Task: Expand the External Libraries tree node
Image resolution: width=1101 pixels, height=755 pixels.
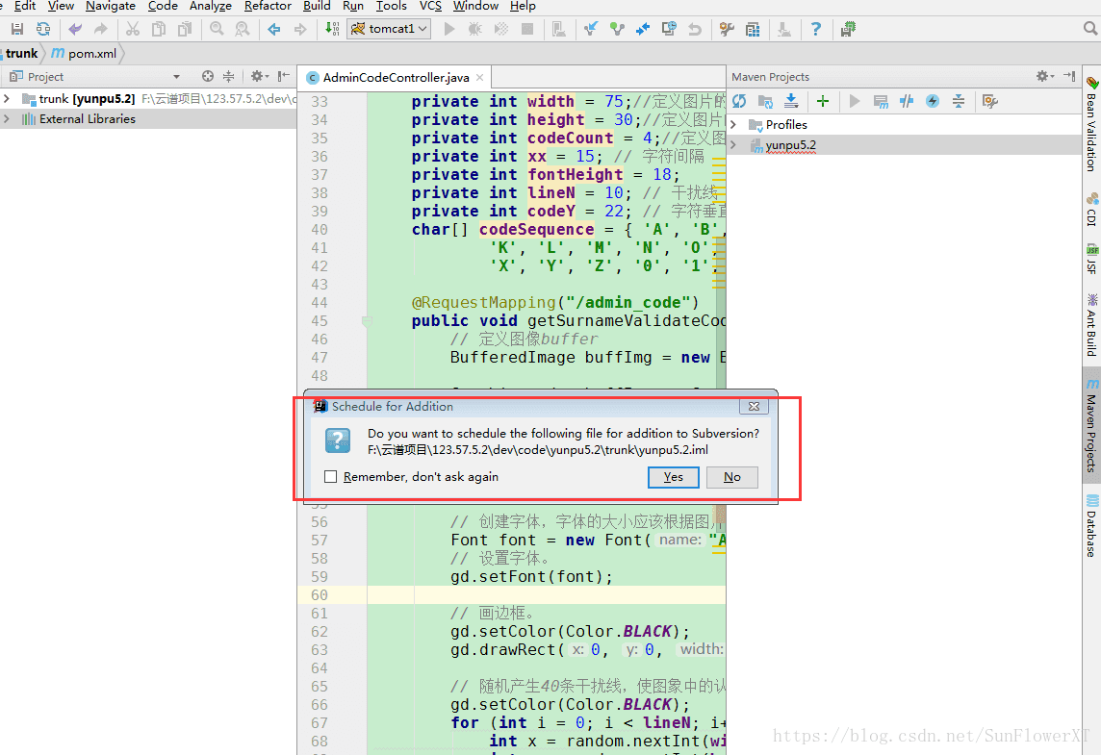Action: click(8, 119)
